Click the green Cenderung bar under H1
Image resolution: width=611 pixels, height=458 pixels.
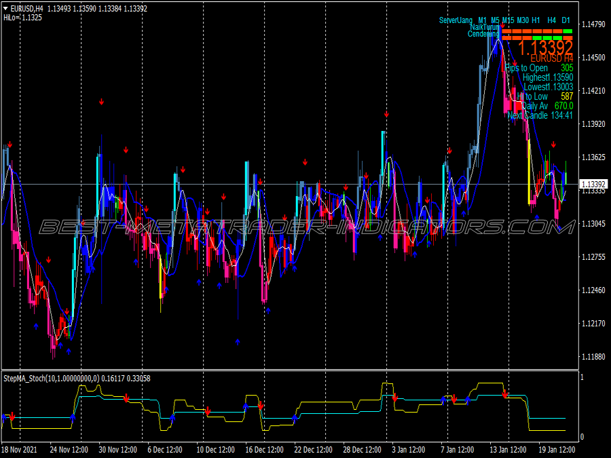[x=537, y=38]
